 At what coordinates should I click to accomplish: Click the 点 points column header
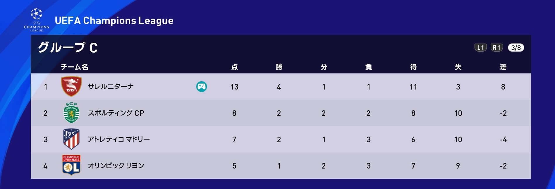(234, 67)
